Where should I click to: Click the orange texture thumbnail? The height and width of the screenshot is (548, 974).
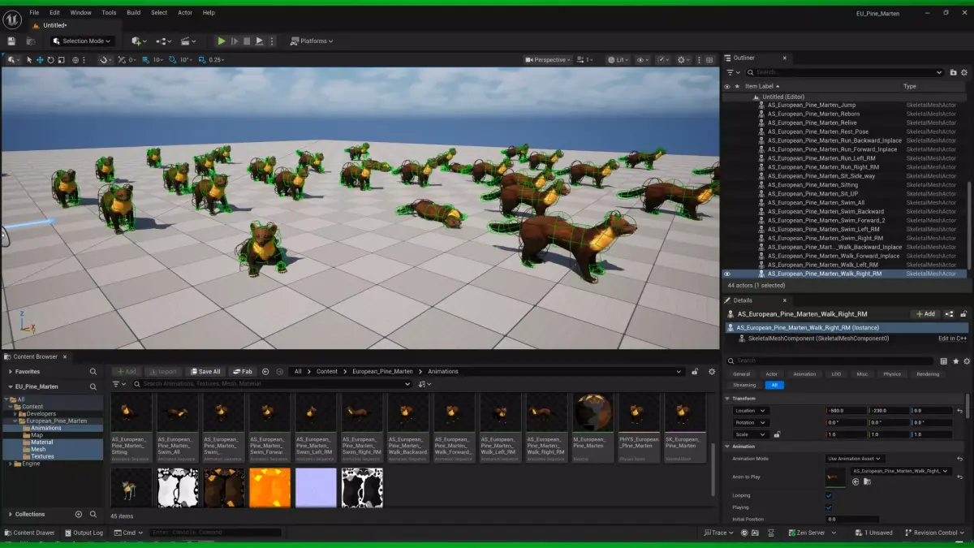tap(269, 488)
